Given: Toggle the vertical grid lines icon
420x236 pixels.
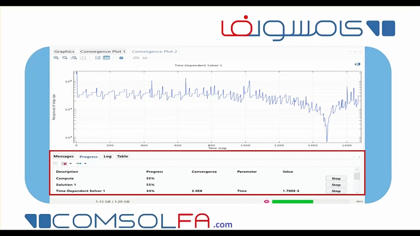Looking at the screenshot, I should 98,58.
